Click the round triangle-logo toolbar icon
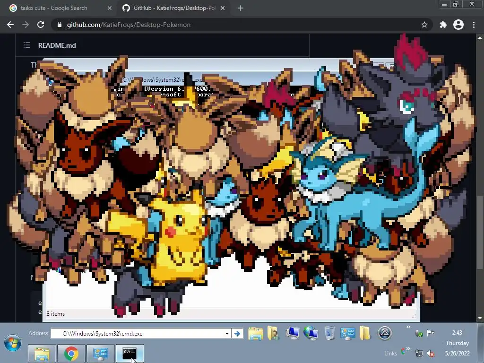484x363 pixels. 385,333
